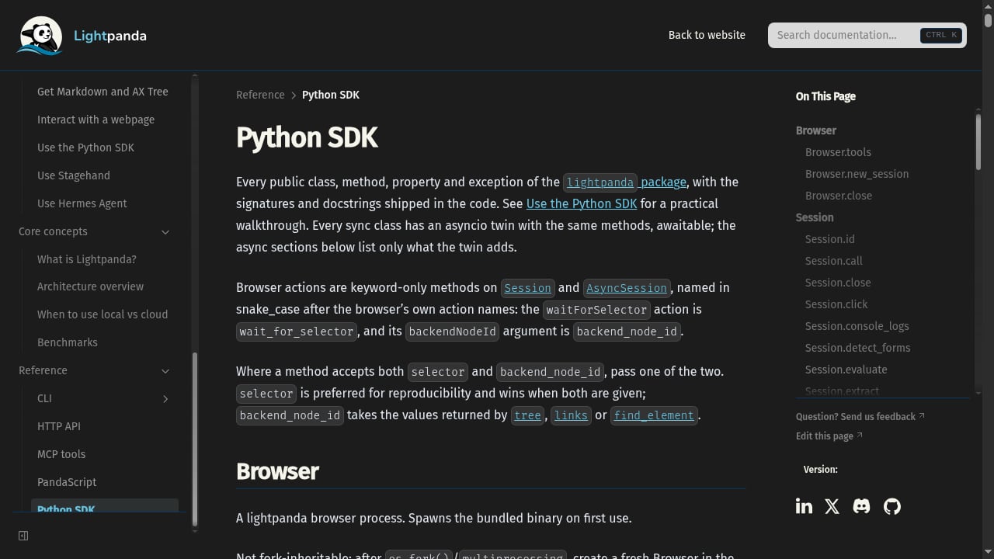
Task: Open the Architecture overview page
Action: pyautogui.click(x=90, y=286)
